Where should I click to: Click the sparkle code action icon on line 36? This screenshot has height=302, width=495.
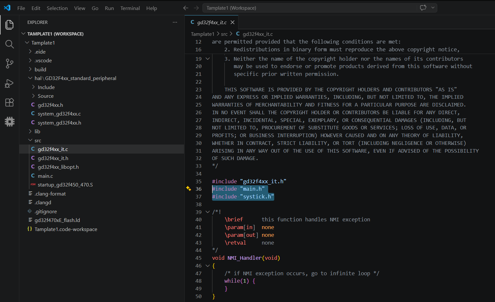point(189,188)
